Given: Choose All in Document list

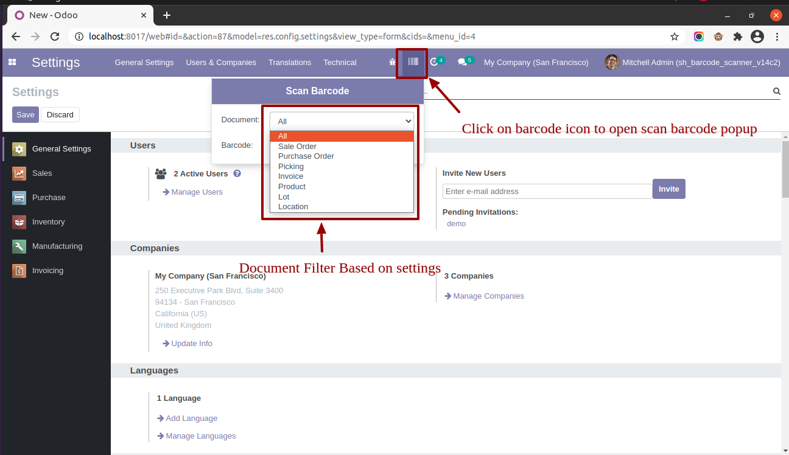Looking at the screenshot, I should coord(342,136).
